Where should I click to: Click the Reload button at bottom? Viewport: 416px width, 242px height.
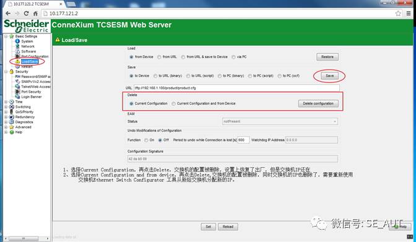228,227
